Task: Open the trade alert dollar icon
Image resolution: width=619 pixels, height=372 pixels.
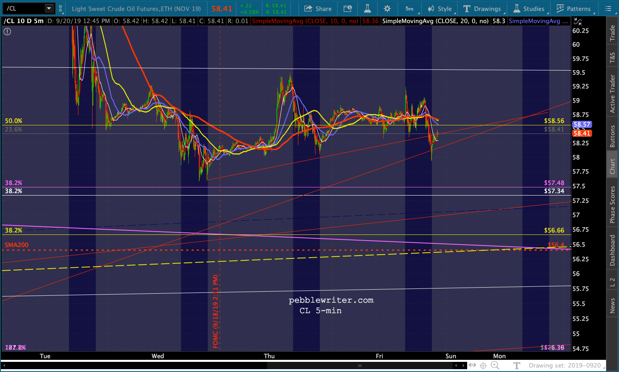Action: tap(347, 9)
